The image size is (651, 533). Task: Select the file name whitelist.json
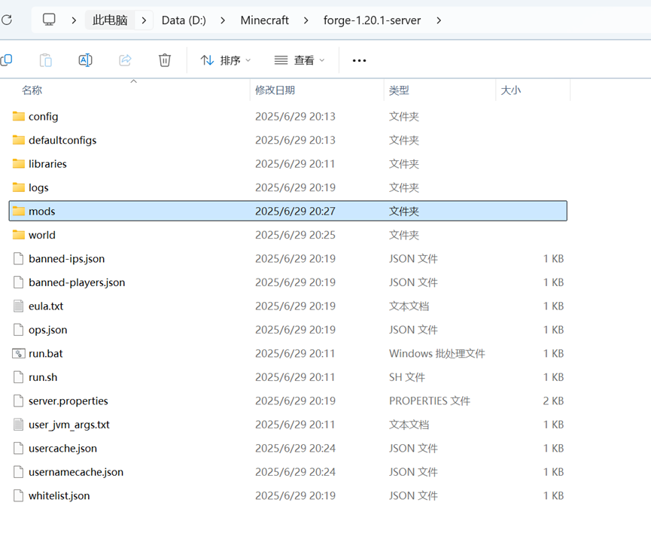point(59,495)
